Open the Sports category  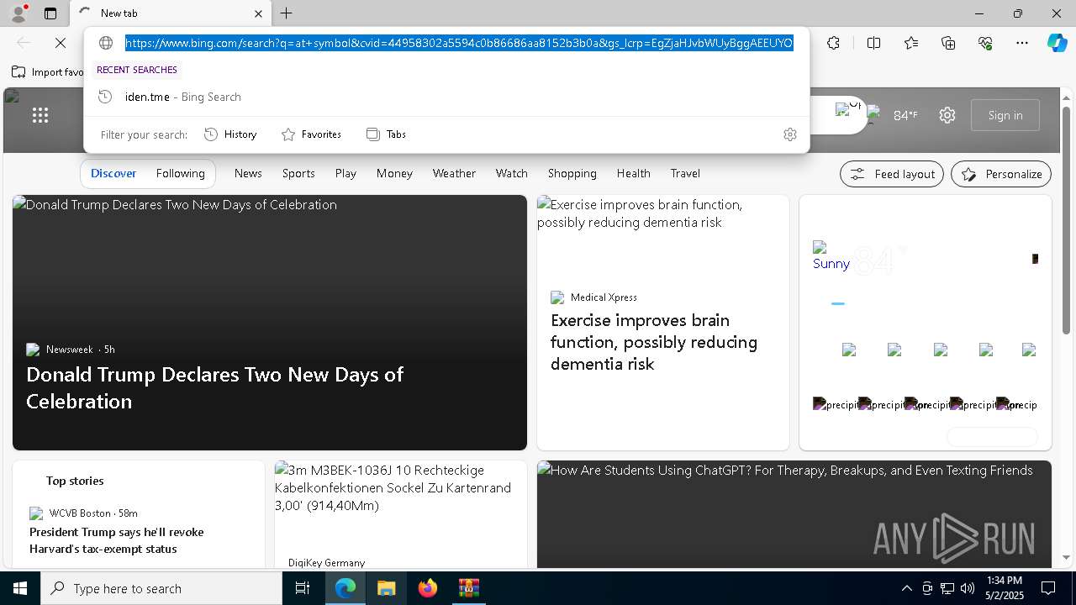click(x=298, y=173)
